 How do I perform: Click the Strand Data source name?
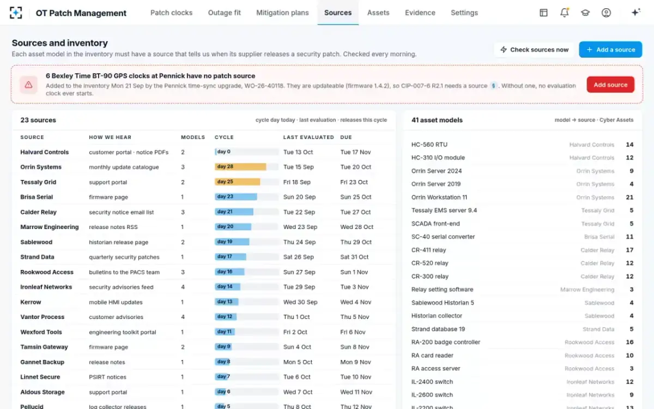click(38, 257)
